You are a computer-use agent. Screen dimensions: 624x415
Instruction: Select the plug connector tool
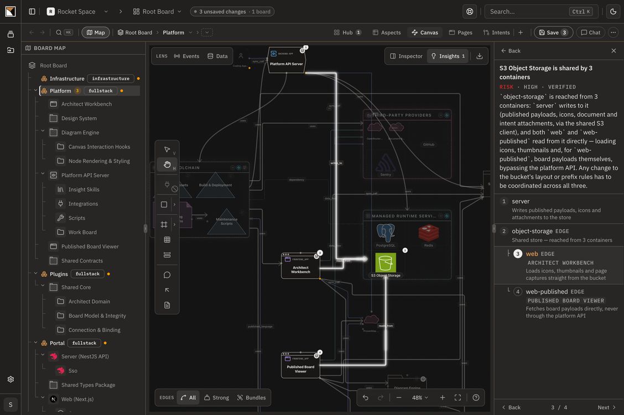(167, 185)
